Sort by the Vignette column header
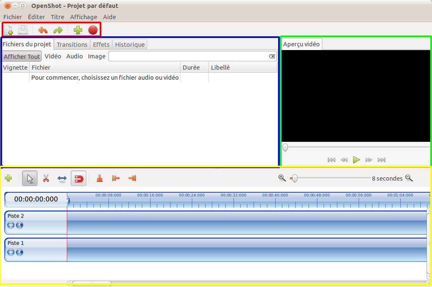Image resolution: width=432 pixels, height=287 pixels. [x=15, y=68]
